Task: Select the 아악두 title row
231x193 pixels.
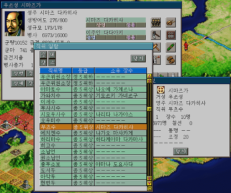Action: pos(93,177)
